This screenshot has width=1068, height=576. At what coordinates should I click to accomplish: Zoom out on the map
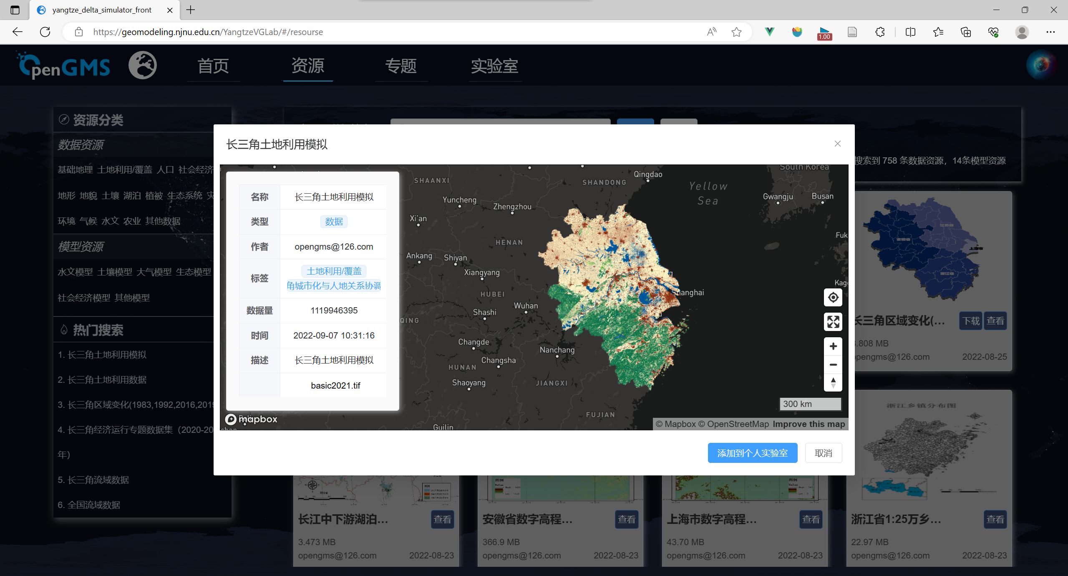833,365
